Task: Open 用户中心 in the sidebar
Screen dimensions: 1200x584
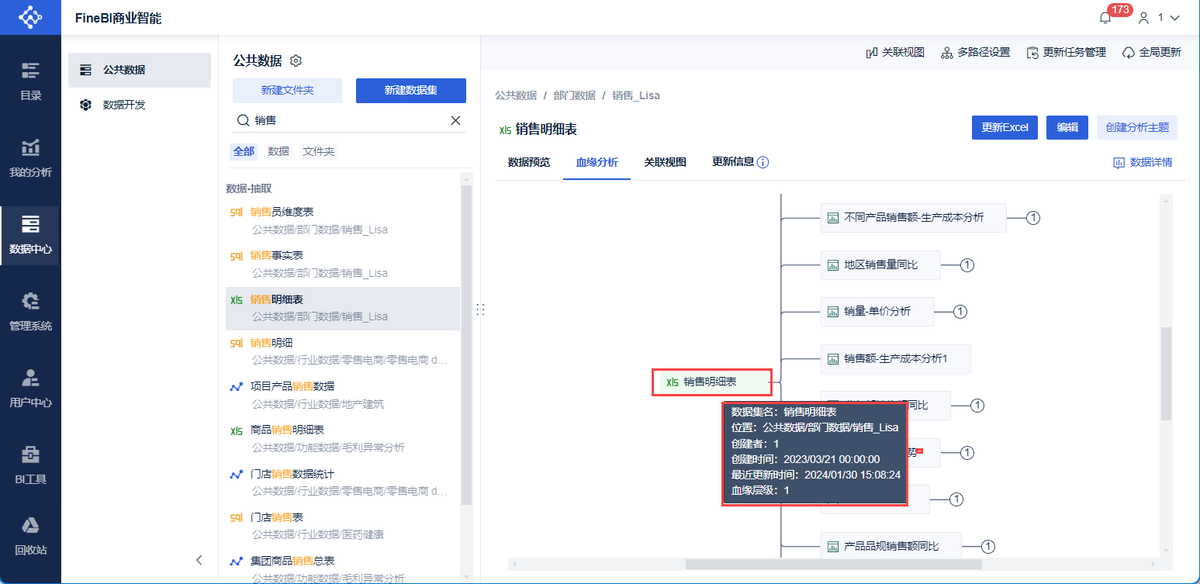Action: point(30,389)
